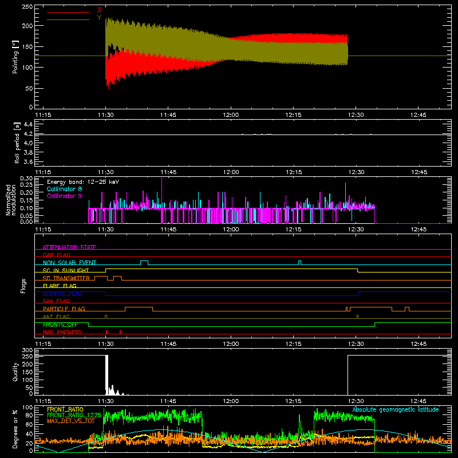Click the 'Roll period [s]' axis label
Viewport: 458px width, 458px height.
click(17, 143)
